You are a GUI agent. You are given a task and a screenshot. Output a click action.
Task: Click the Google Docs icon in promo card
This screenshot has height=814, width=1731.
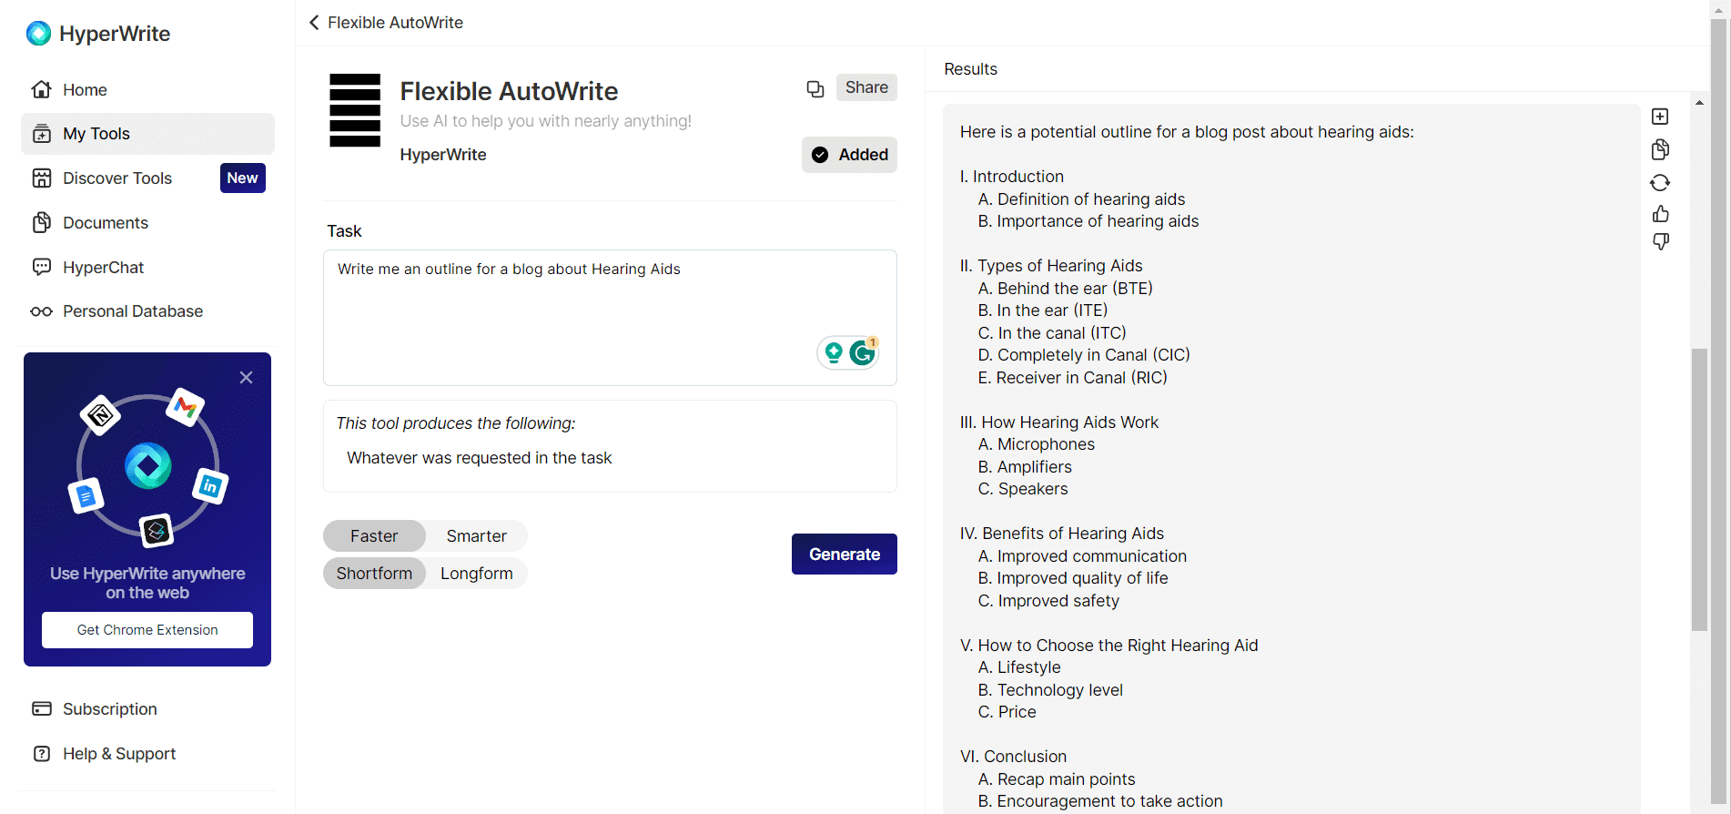[x=86, y=496]
